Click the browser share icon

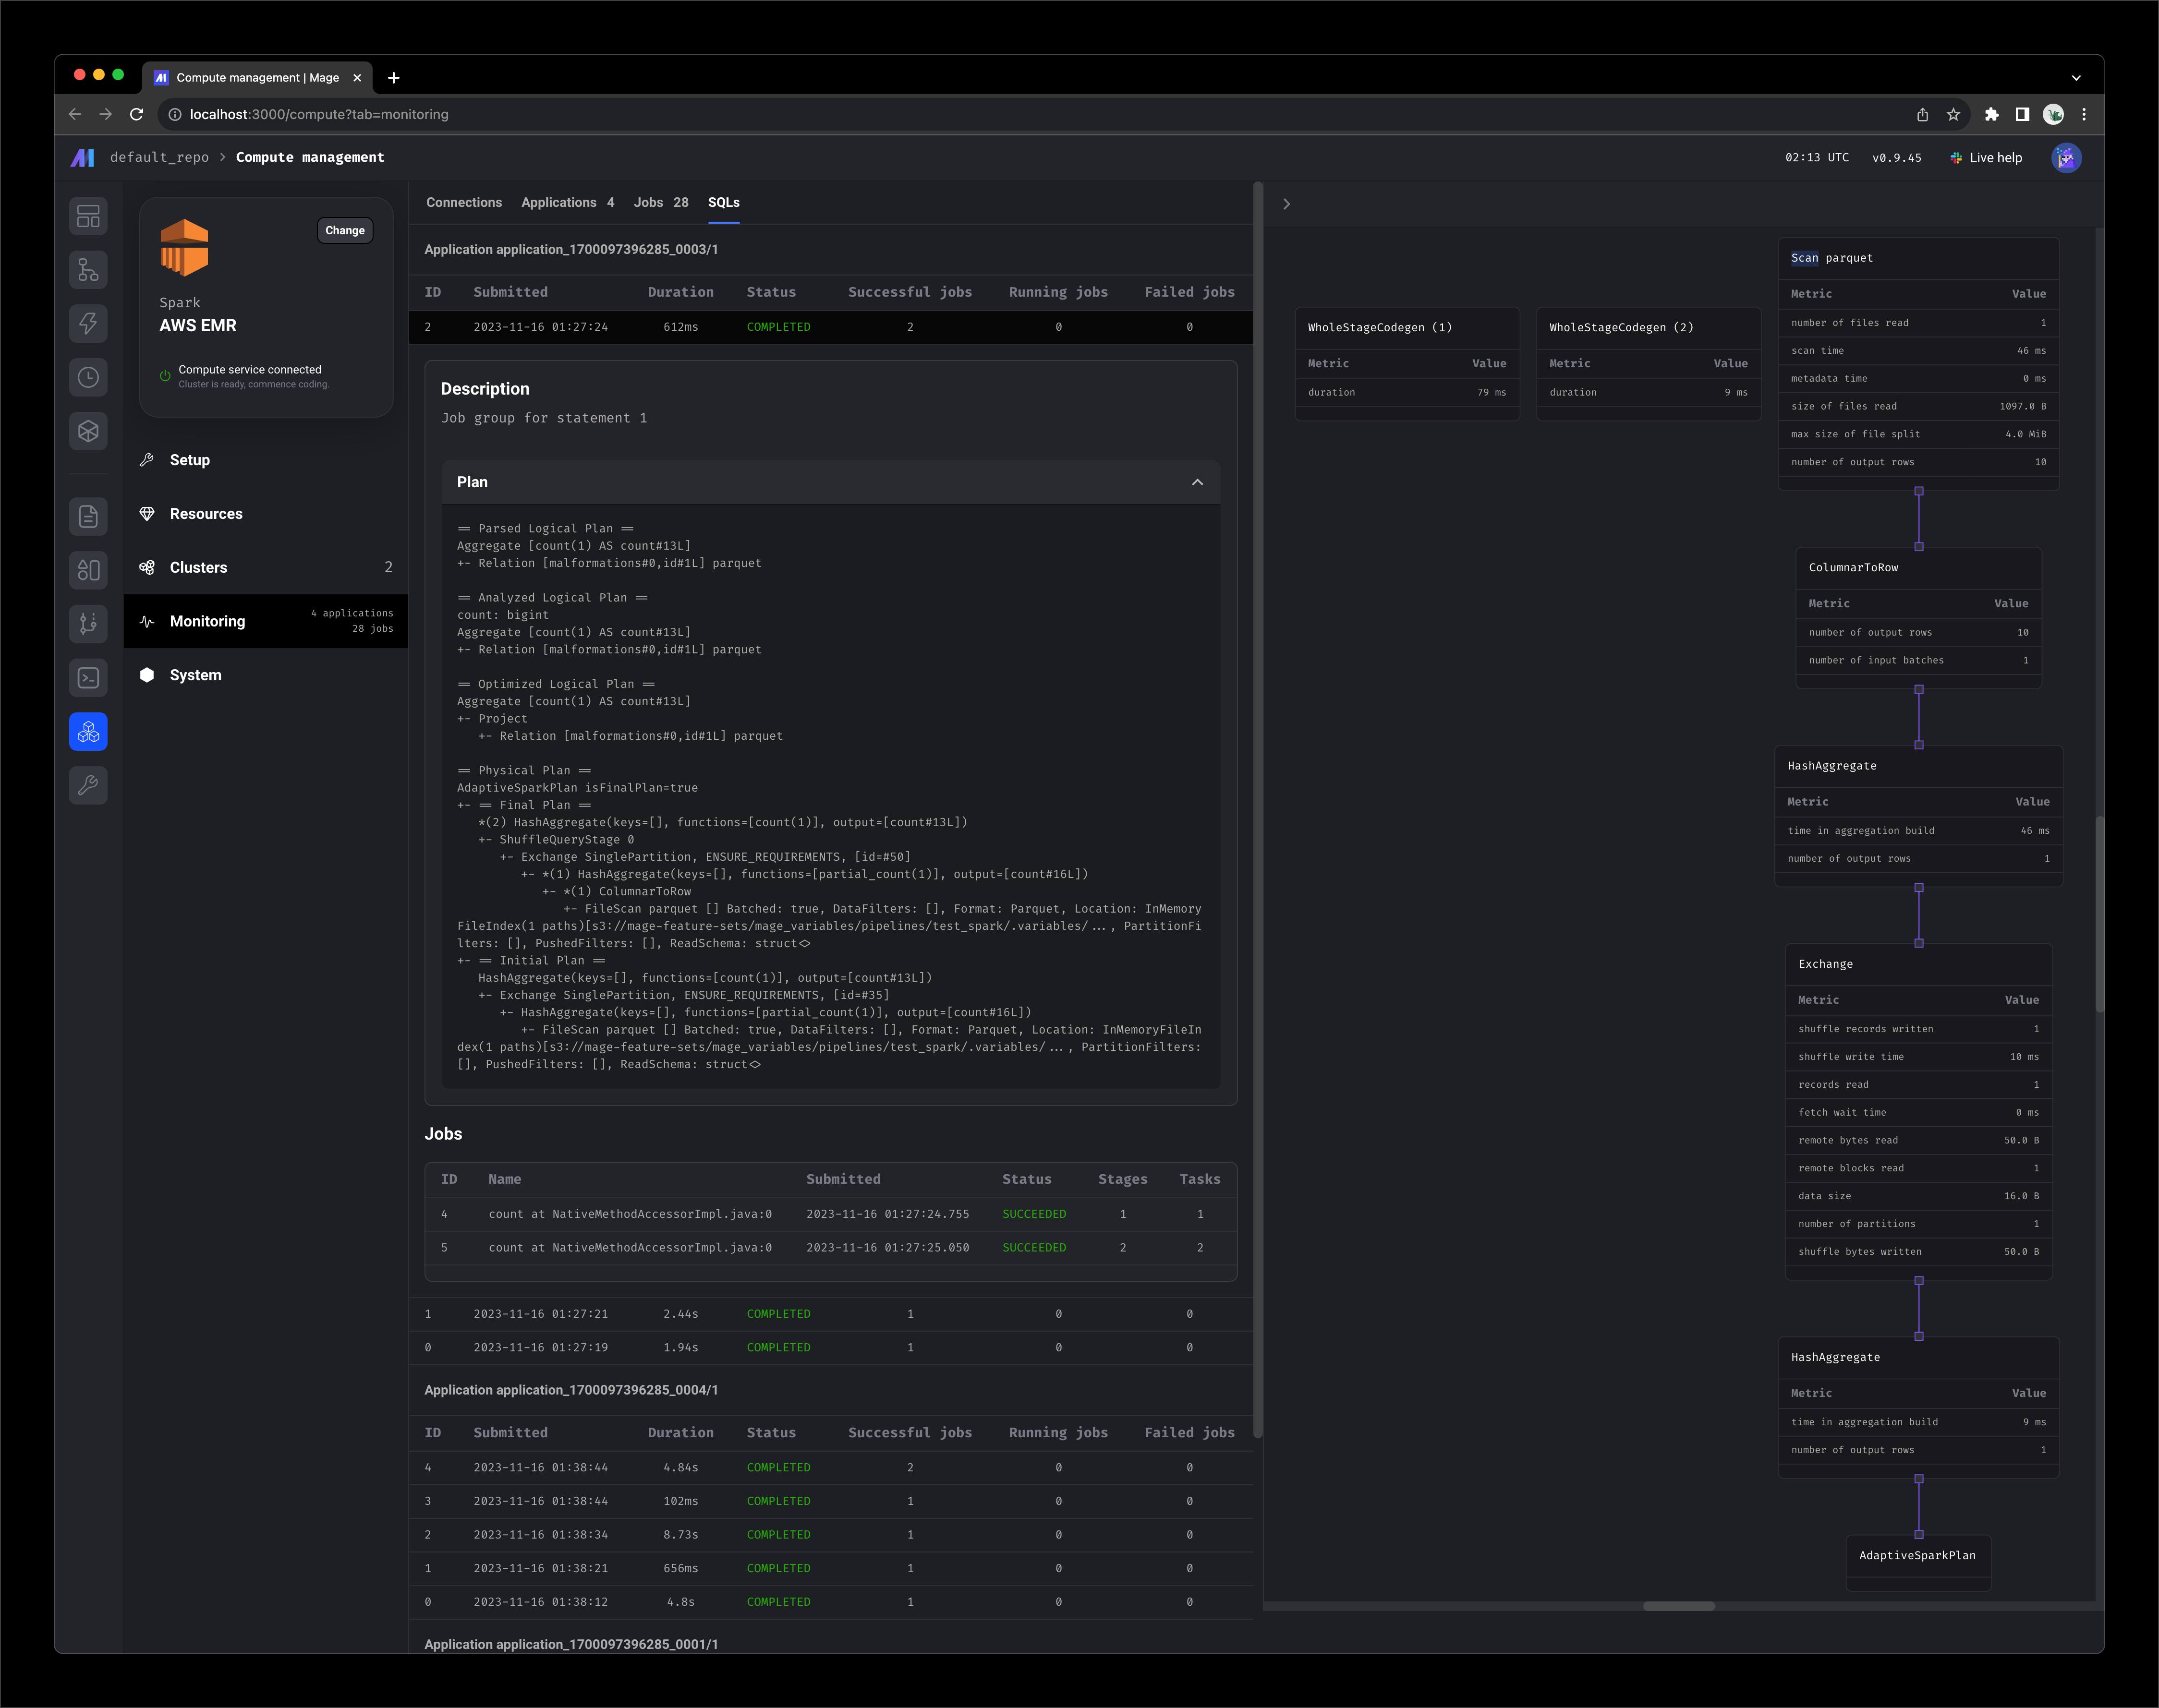[x=1922, y=115]
